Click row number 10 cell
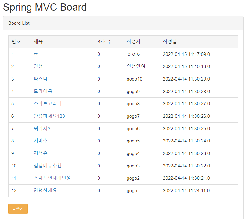Screen dimensions: 245x219 click(20, 166)
